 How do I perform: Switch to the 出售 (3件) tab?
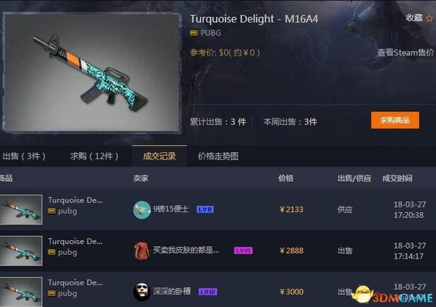[x=24, y=156]
